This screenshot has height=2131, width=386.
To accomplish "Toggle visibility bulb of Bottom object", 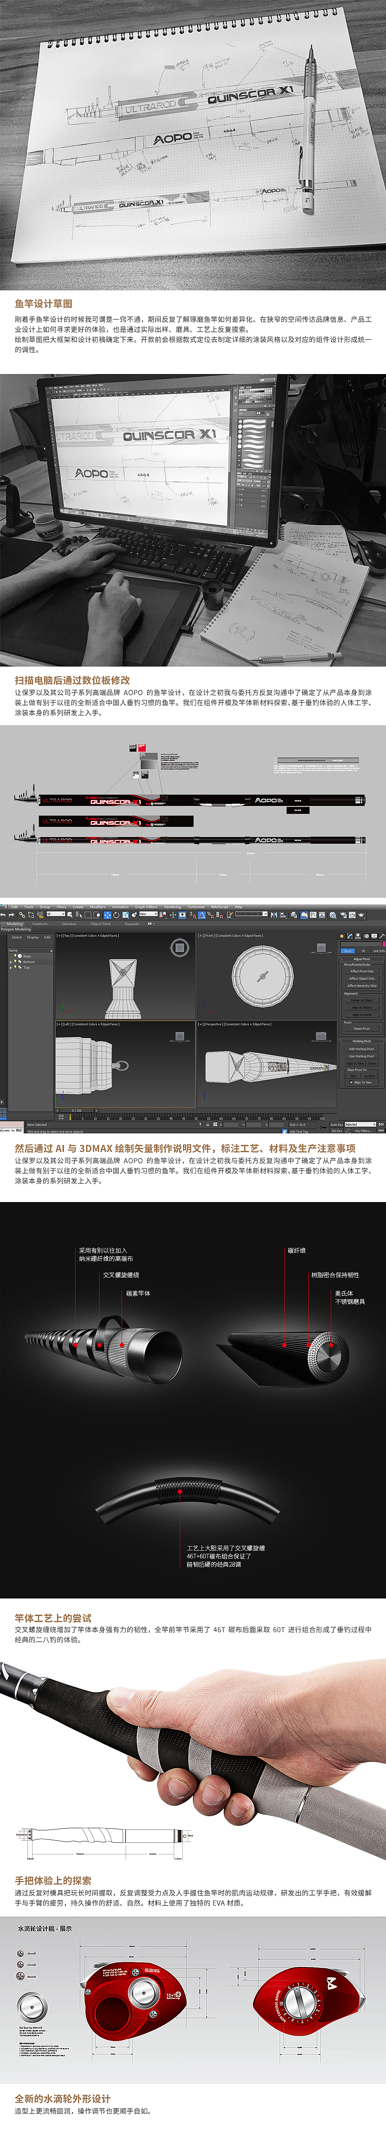I will coord(16,962).
